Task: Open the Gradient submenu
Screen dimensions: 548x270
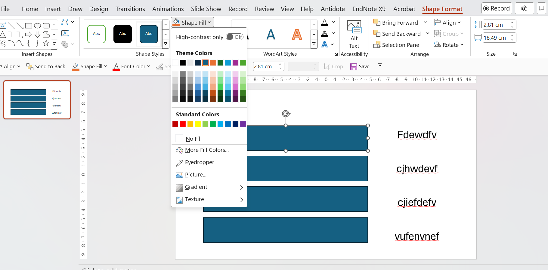Action: click(x=209, y=187)
